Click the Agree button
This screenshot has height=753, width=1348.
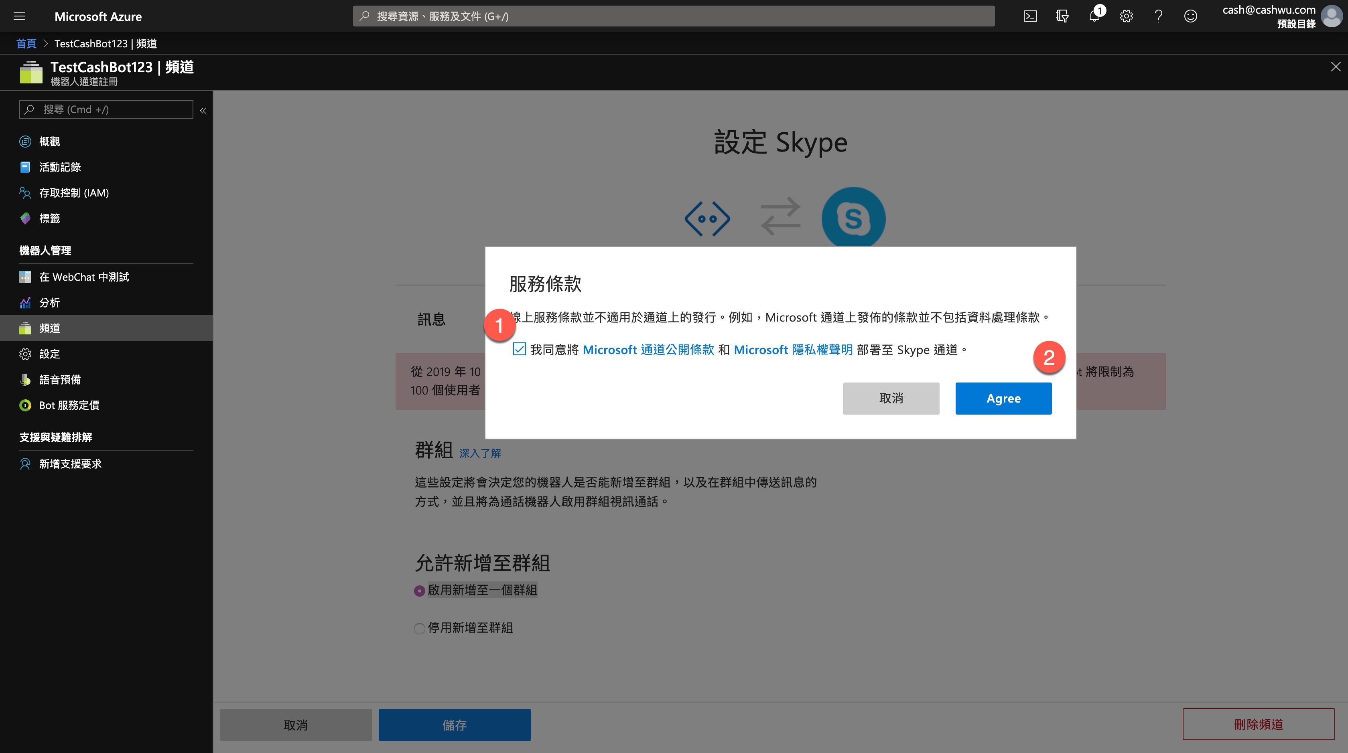point(1003,399)
